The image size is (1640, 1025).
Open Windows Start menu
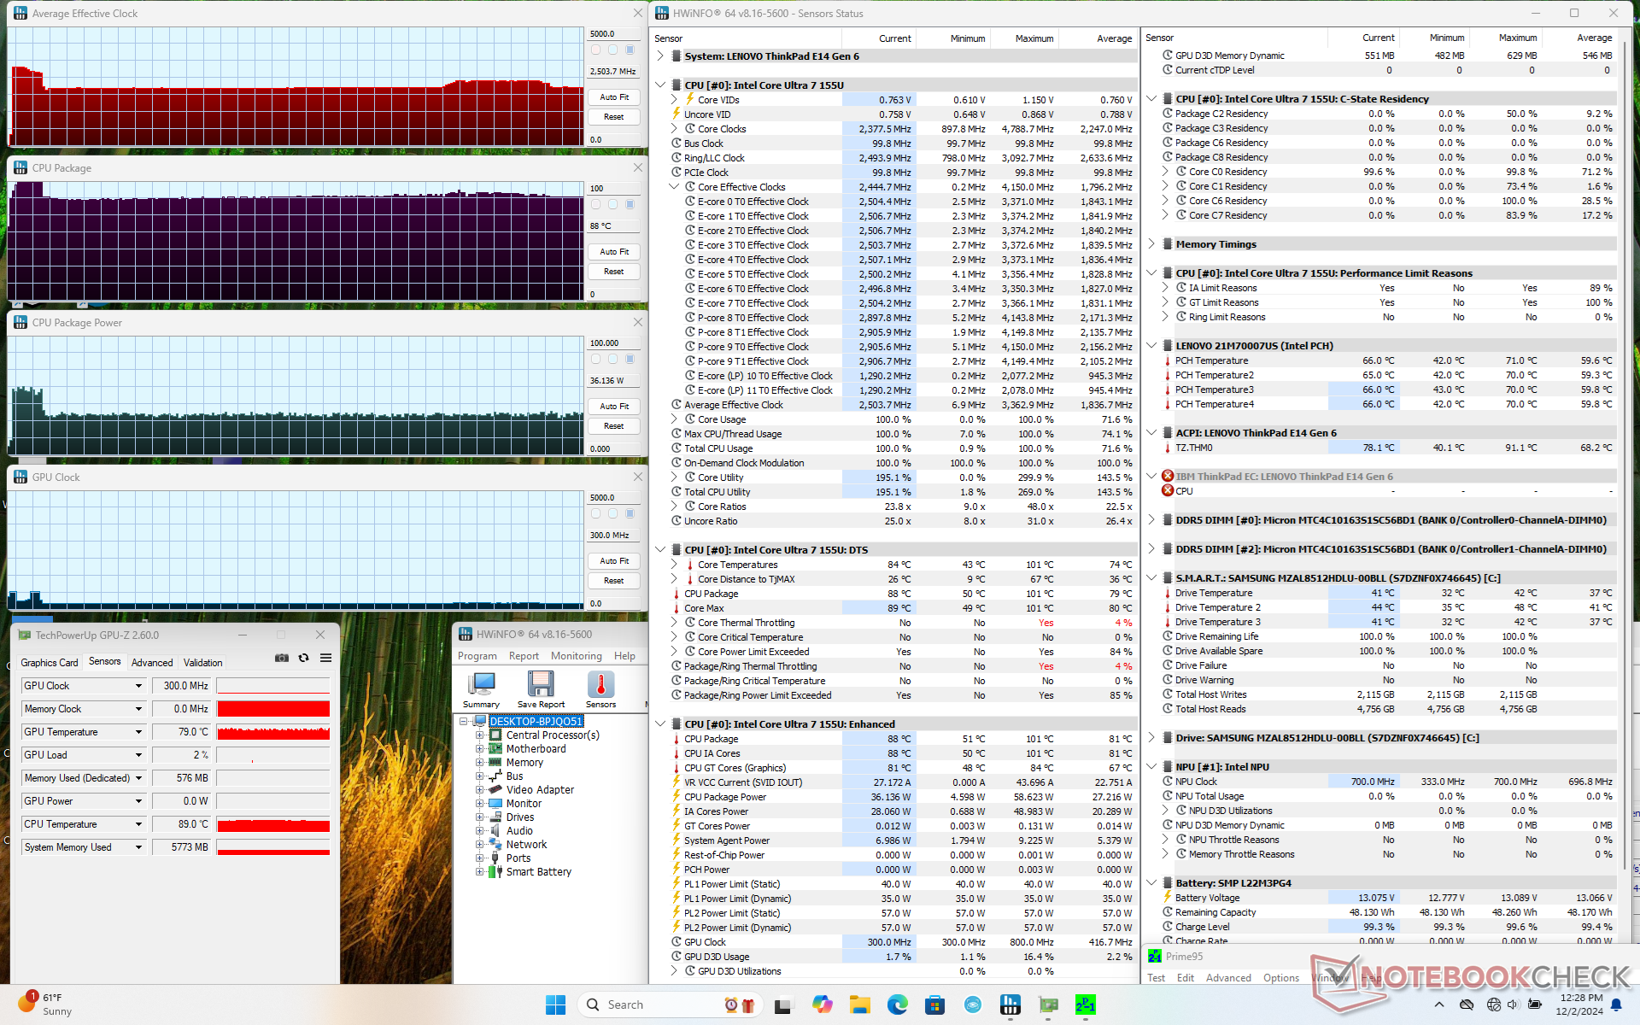point(555,1004)
